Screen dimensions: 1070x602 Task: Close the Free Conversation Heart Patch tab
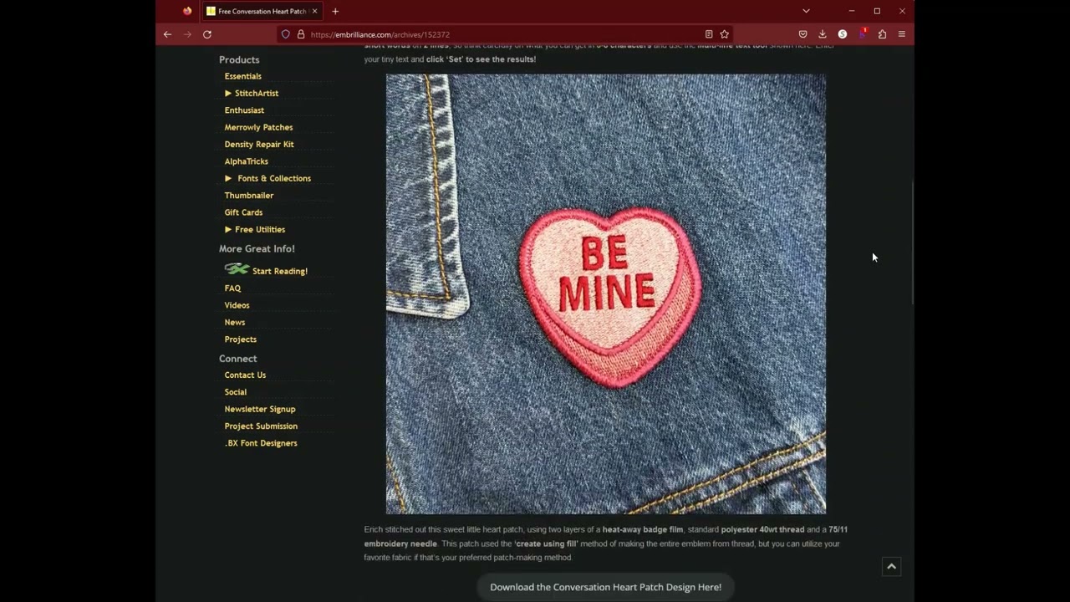314,11
